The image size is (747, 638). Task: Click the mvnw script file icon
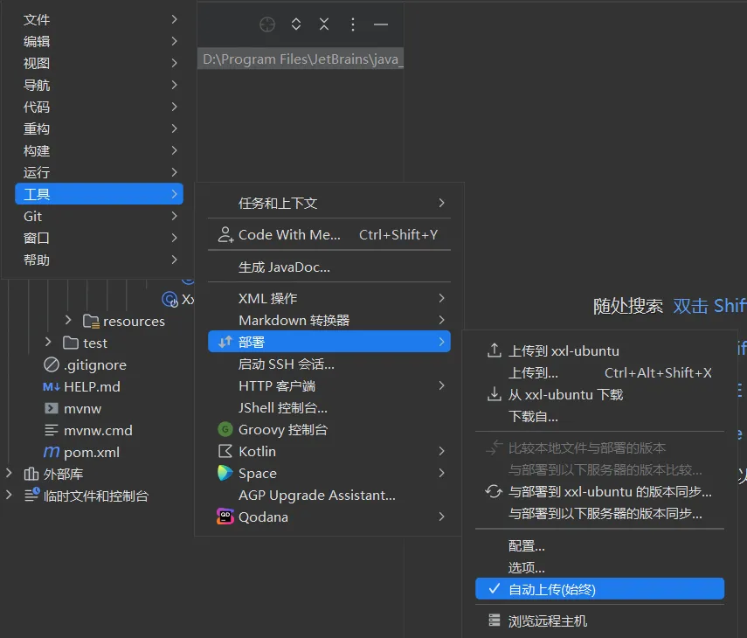pos(51,408)
